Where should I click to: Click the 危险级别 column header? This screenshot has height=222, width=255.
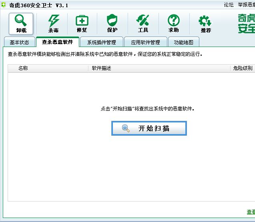[243, 68]
